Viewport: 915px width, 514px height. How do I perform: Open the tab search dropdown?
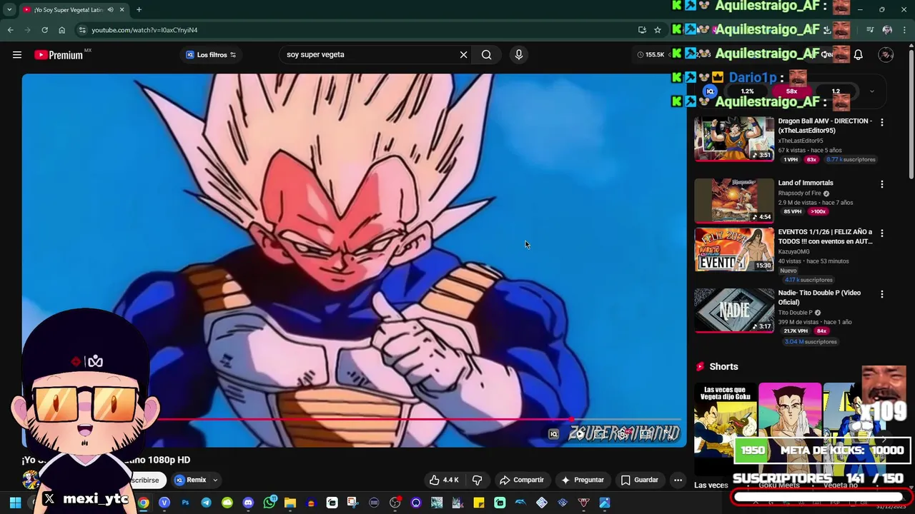click(9, 10)
